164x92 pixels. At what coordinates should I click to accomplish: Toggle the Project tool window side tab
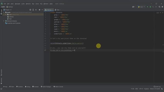click(x=1, y=12)
